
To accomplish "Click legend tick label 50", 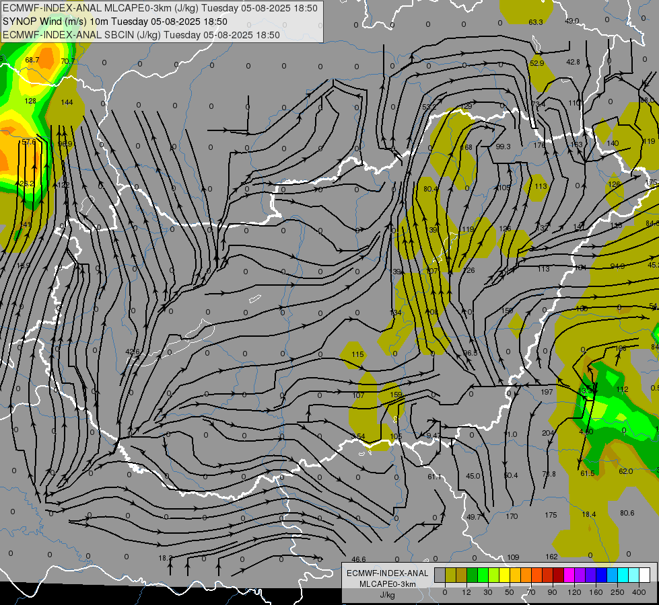I will (x=510, y=592).
